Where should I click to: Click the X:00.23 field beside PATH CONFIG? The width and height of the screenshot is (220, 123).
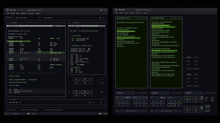[x=124, y=93]
